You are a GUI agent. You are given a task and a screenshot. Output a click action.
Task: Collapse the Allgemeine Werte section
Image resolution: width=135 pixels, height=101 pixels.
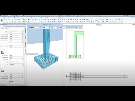1,29
